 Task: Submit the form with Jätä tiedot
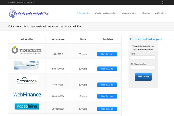pyautogui.click(x=143, y=77)
